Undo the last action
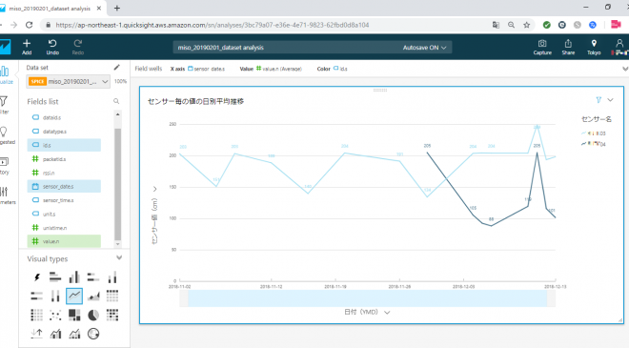Image resolution: width=629 pixels, height=348 pixels. coord(52,47)
